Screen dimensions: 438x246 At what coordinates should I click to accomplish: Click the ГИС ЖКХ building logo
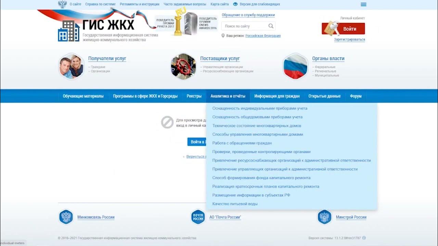click(69, 31)
